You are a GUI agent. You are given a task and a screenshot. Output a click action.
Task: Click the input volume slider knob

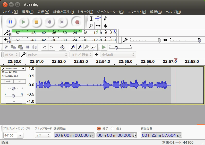point(159,41)
